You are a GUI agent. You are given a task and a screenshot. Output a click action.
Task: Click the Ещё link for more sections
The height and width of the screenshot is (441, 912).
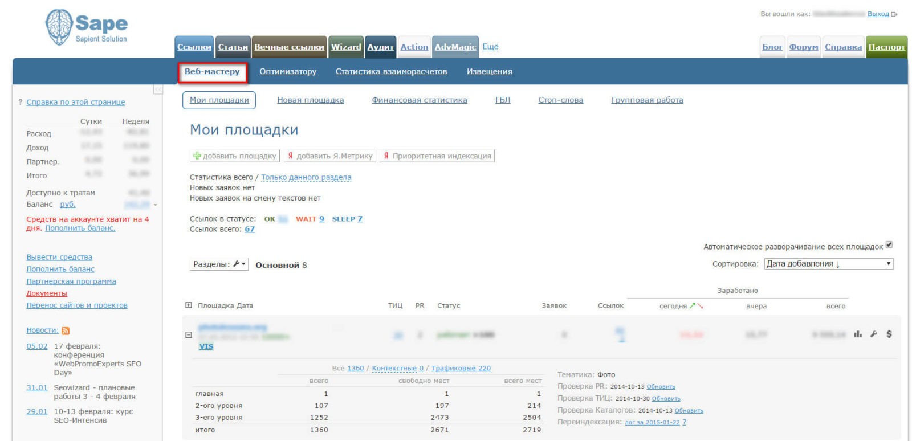point(490,47)
